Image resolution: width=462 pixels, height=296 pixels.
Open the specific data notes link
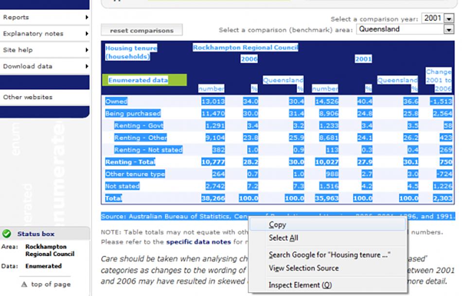pyautogui.click(x=198, y=242)
